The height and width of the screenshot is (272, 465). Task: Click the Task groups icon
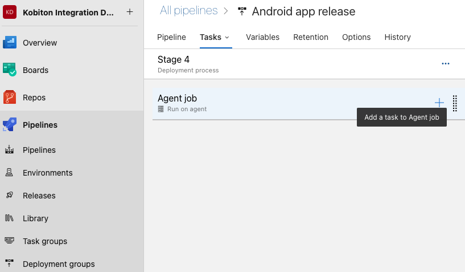9,241
